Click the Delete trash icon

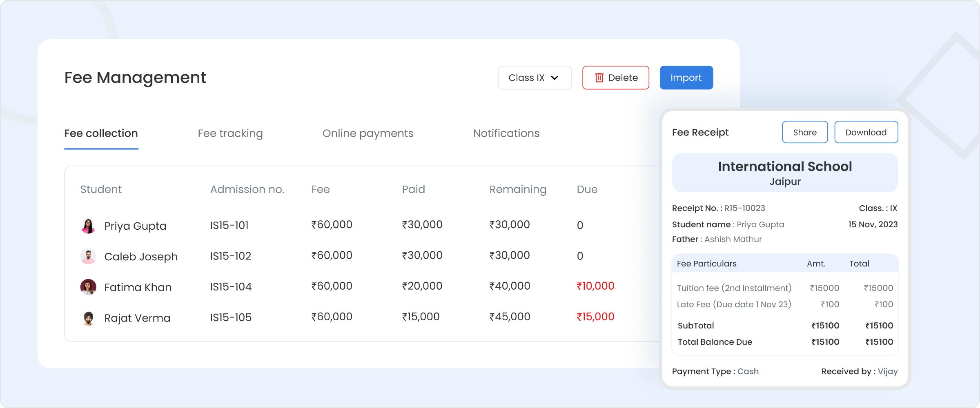[599, 78]
